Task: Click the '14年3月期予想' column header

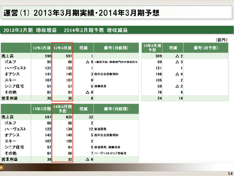Action: 62,109
